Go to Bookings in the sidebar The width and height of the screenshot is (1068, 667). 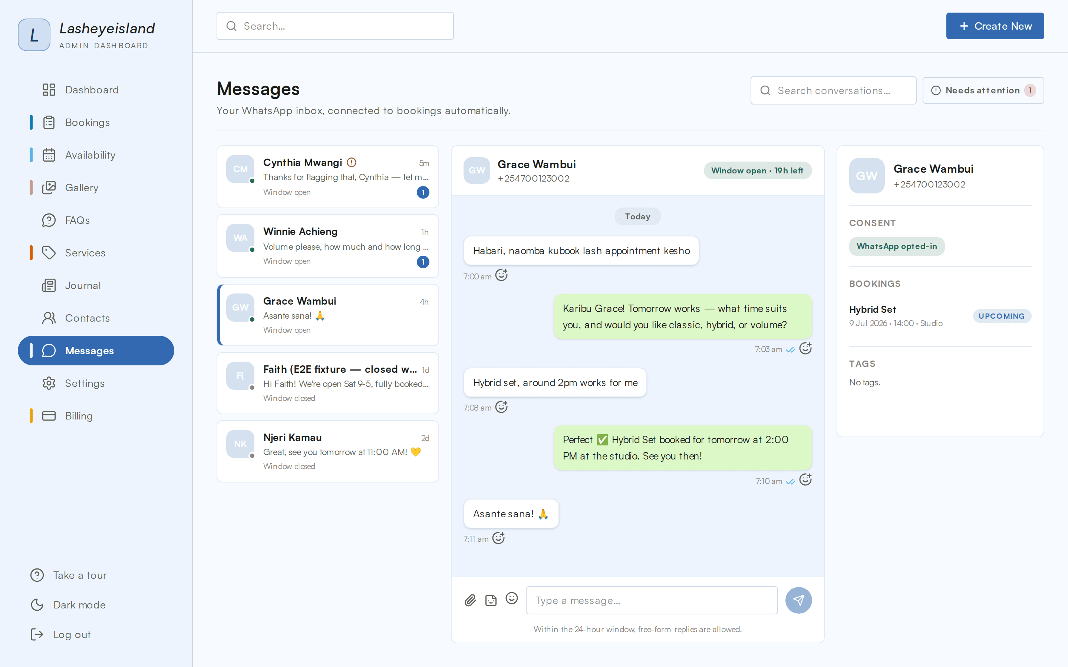pyautogui.click(x=96, y=123)
